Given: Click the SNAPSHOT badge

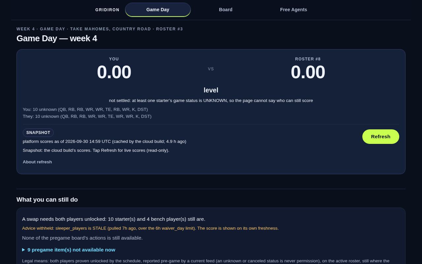Looking at the screenshot, I should coord(38,133).
